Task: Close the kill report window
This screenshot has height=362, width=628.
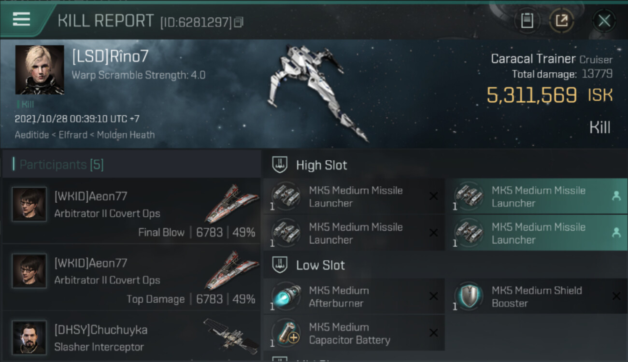Action: click(x=604, y=21)
